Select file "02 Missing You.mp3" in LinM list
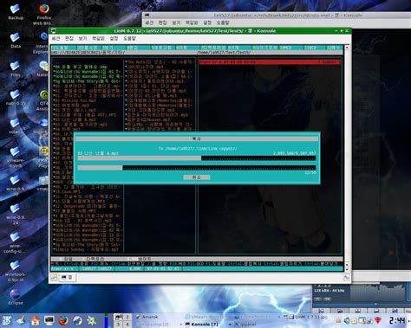The height and width of the screenshot is (328, 411). [x=75, y=100]
